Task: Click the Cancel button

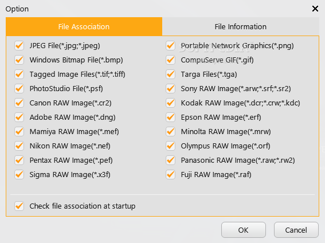Action: pos(296,230)
